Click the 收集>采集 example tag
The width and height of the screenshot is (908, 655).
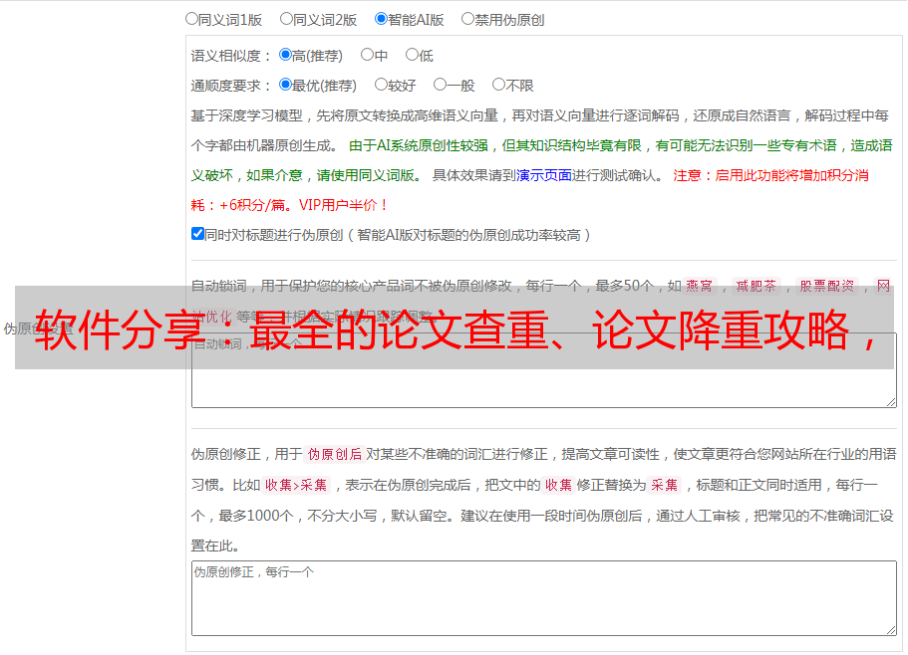296,485
